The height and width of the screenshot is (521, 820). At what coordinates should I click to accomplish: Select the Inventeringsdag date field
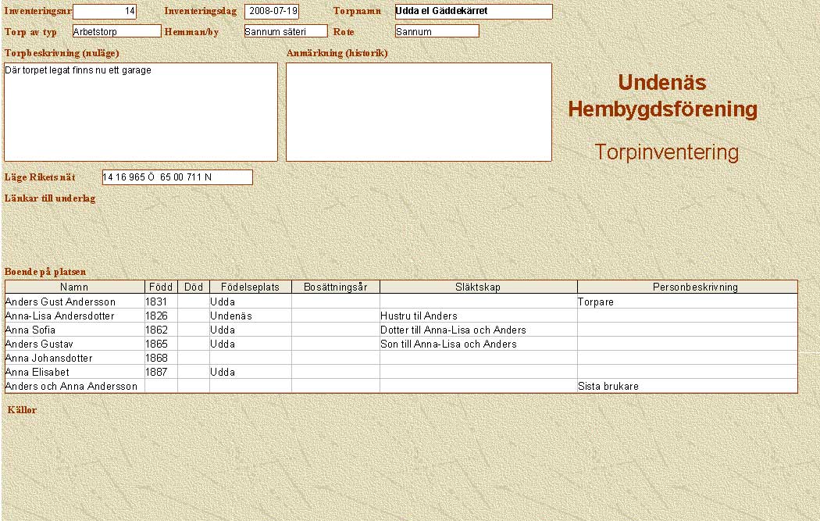coord(271,12)
